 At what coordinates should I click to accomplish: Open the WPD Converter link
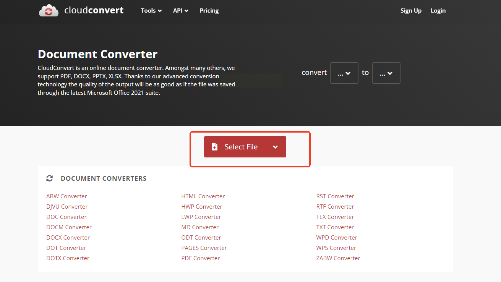(337, 238)
